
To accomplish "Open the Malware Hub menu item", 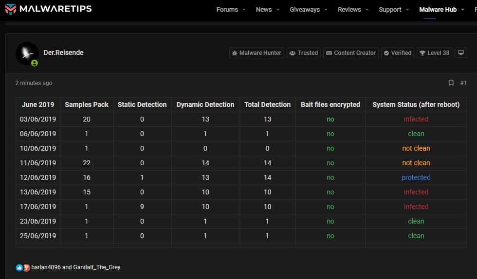I will pyautogui.click(x=438, y=10).
